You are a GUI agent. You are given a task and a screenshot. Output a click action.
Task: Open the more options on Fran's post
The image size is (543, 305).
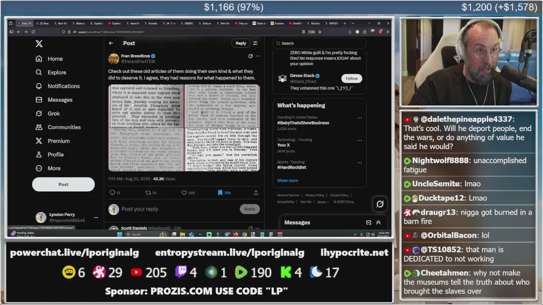tap(258, 56)
